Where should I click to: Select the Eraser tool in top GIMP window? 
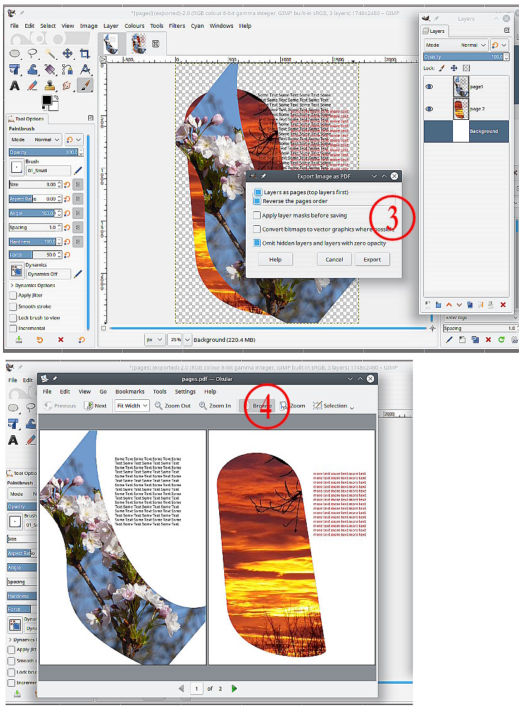[32, 85]
